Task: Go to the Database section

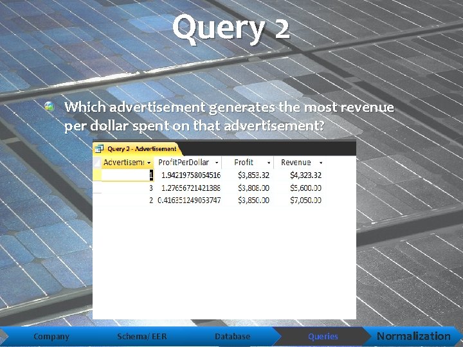Action: 232,336
